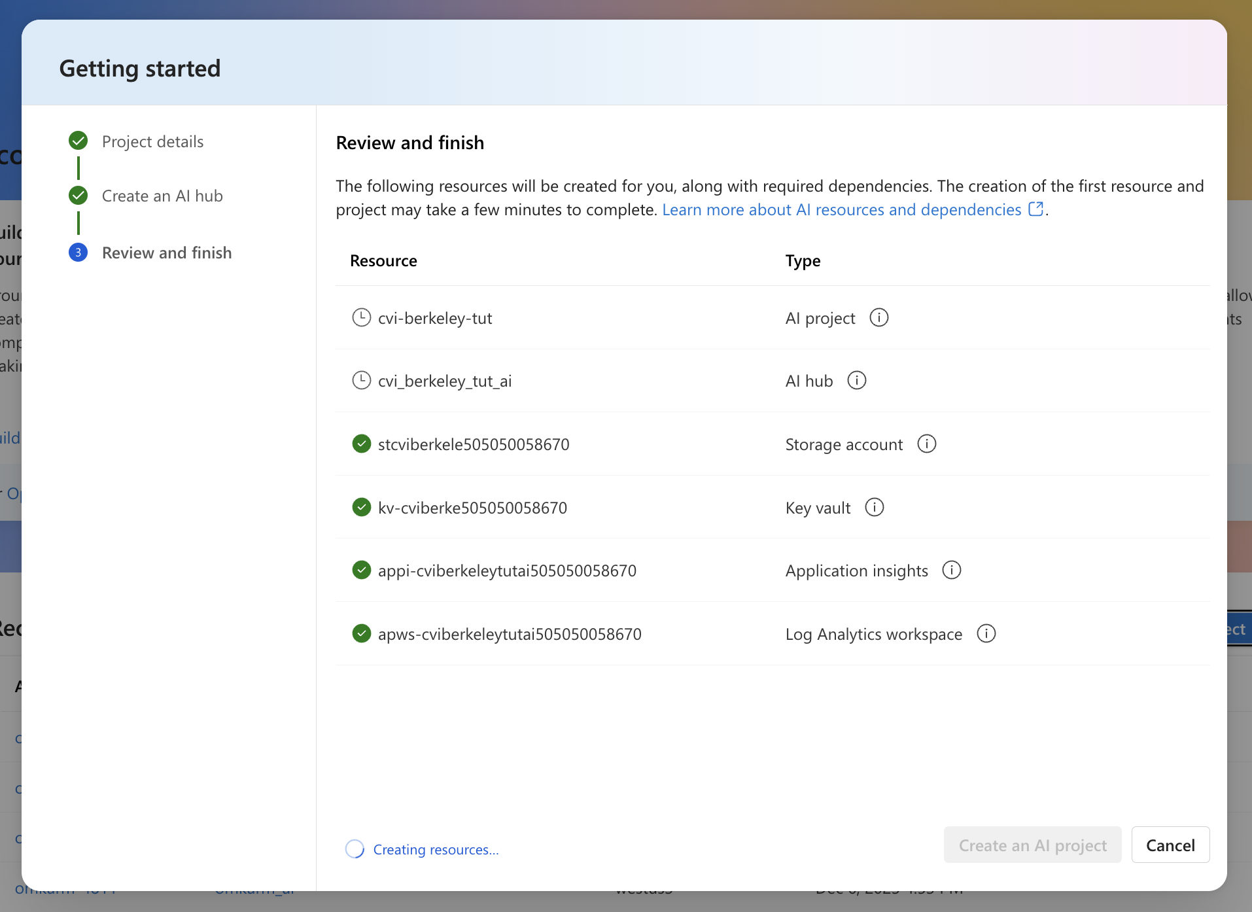This screenshot has width=1252, height=912.
Task: Click Key vault type label
Action: (818, 508)
